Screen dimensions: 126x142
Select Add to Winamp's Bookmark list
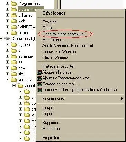point(80,46)
